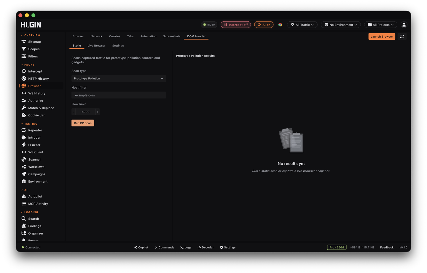Switch to the Cookies tab

115,36
